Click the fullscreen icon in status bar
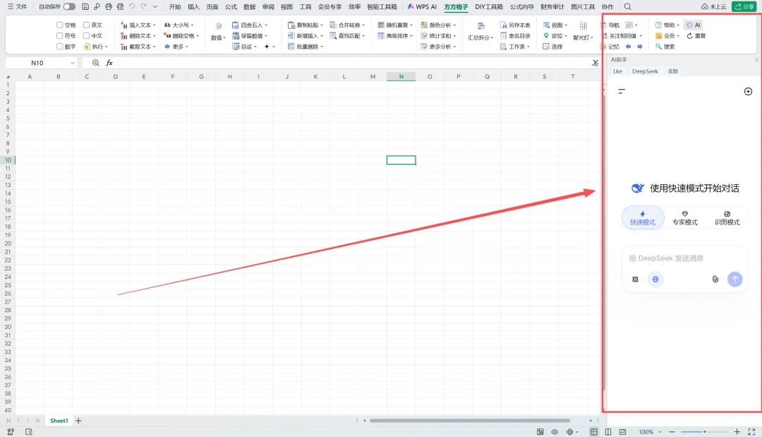Viewport: 762px width, 437px height. pyautogui.click(x=751, y=431)
